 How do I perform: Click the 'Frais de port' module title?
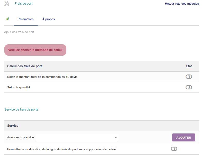point(23,4)
